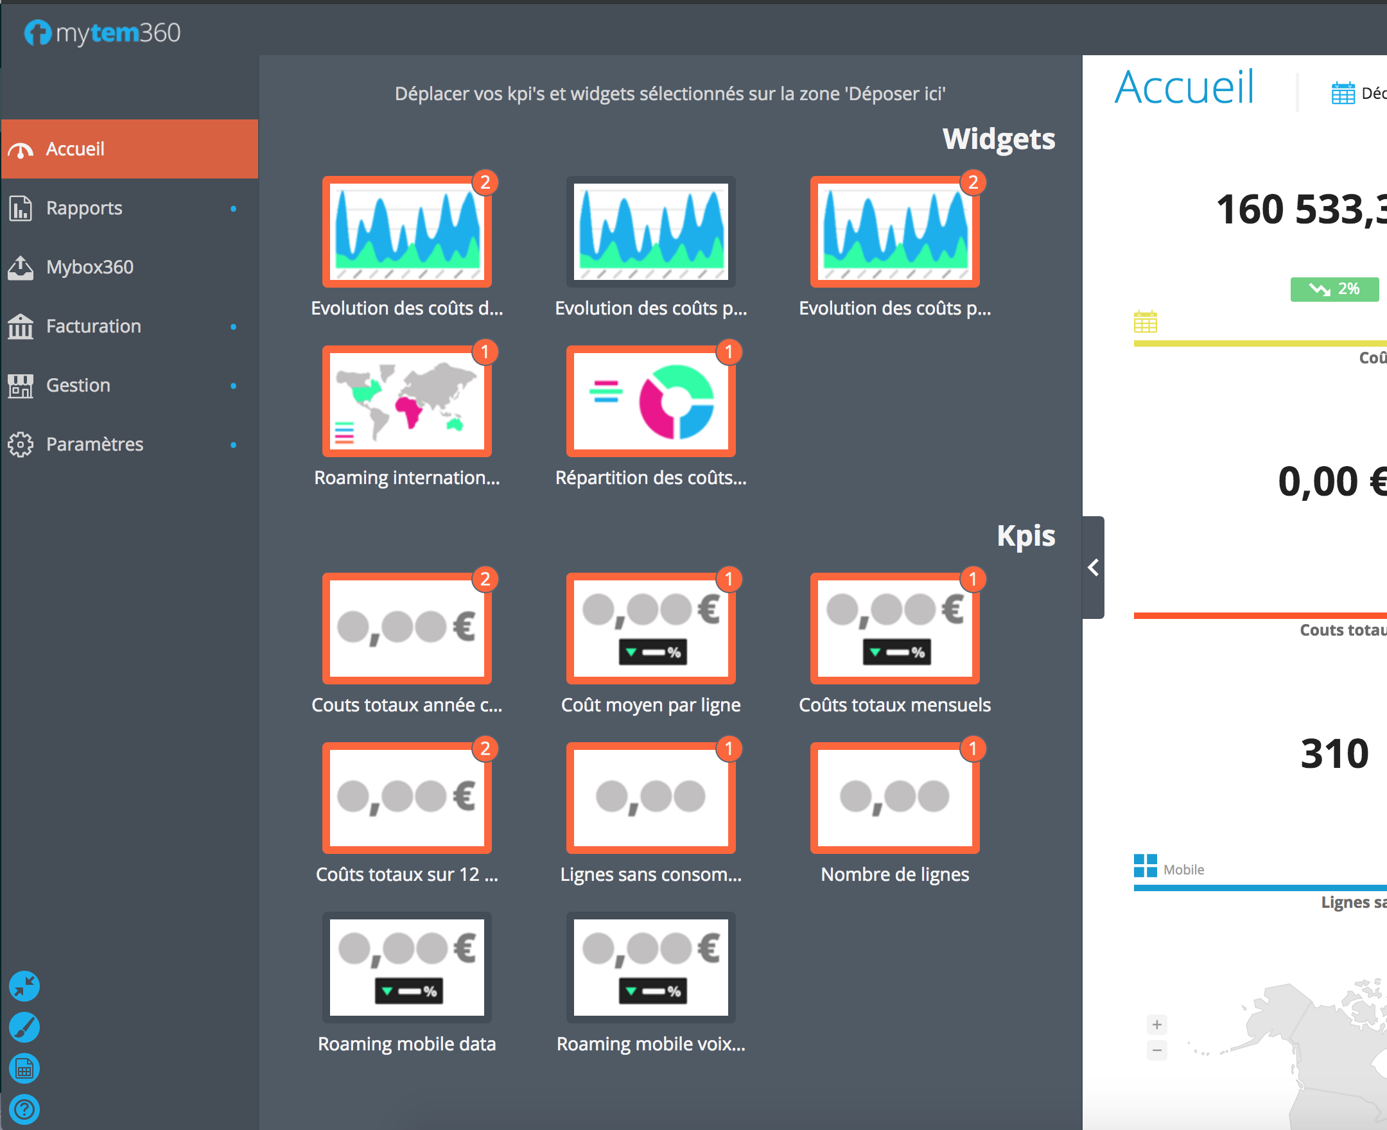Click the Mybox360 upload icon
Viewport: 1387px width, 1130px height.
[x=21, y=268]
